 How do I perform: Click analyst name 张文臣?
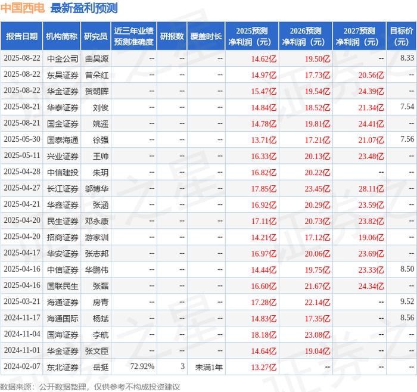97,351
